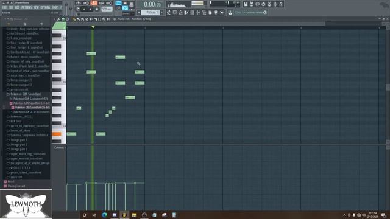Toggle the loop recording button
Viewport: 390px width, 219px height.
[109, 3]
